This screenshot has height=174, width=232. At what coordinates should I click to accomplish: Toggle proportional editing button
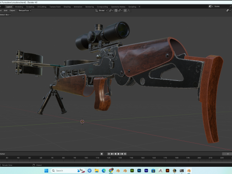click(125, 11)
